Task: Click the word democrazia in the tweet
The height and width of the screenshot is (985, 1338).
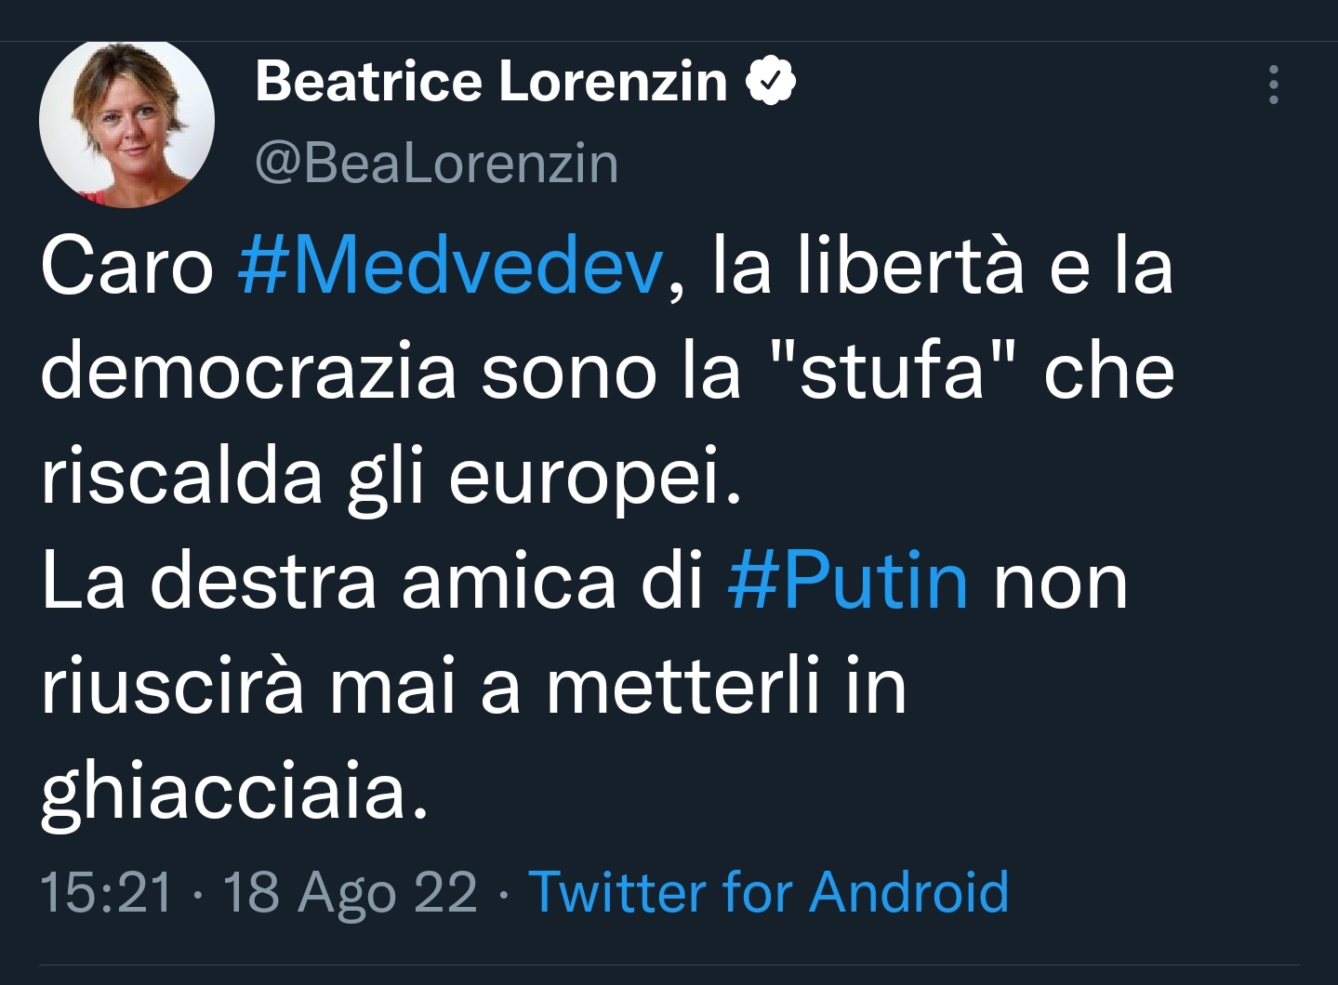Action: point(248,371)
